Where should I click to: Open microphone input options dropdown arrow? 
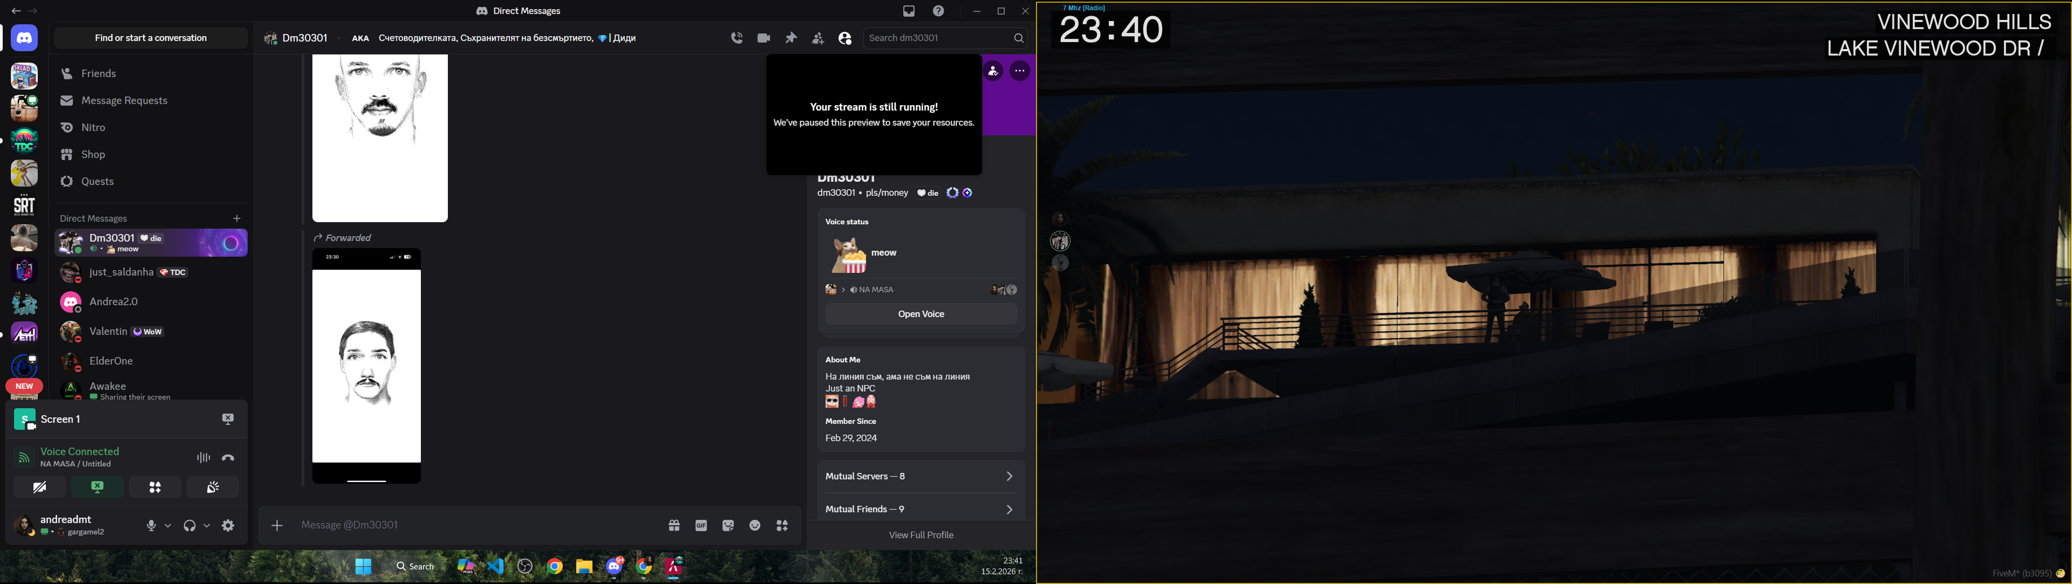click(x=168, y=525)
